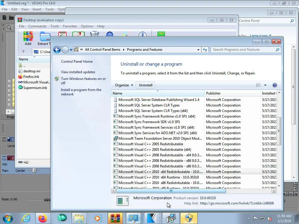Expand the last tree node in VEGAS explorer
This screenshot has width=299, height=224.
(9, 104)
